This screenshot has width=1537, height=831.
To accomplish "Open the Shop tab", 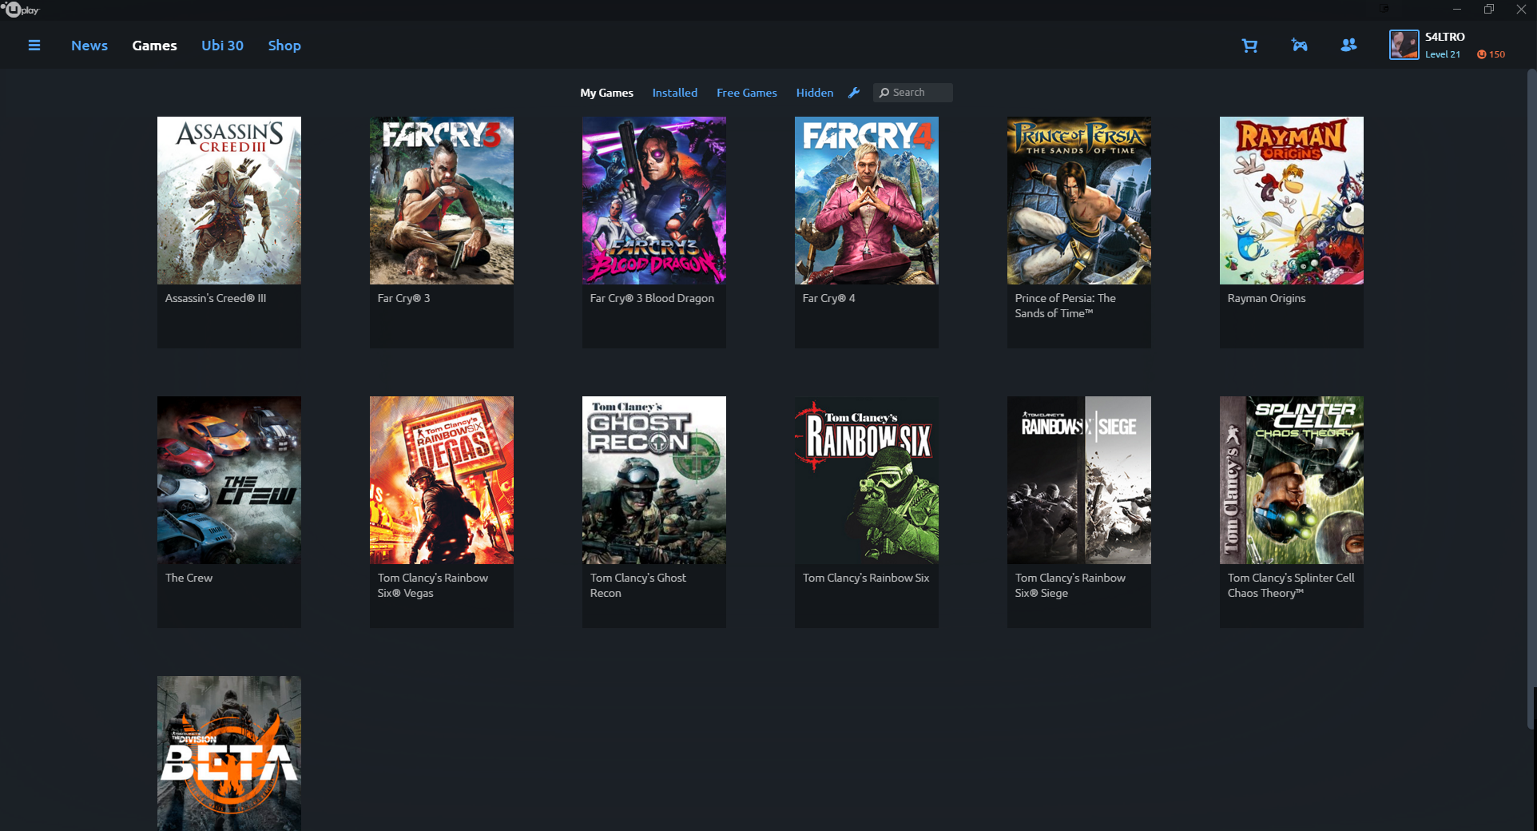I will tap(284, 46).
